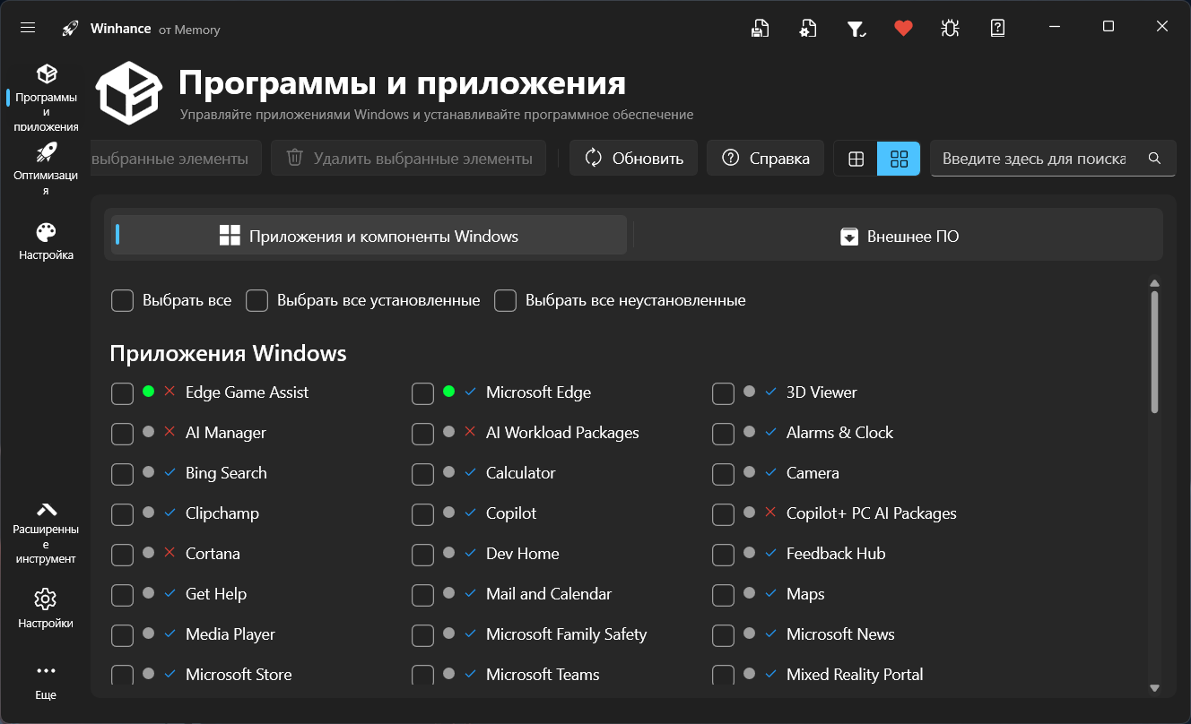Check the 3D Viewer checkbox

(x=724, y=393)
